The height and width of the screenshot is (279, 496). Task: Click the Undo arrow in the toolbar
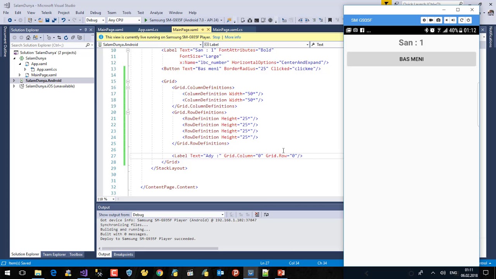click(x=63, y=20)
